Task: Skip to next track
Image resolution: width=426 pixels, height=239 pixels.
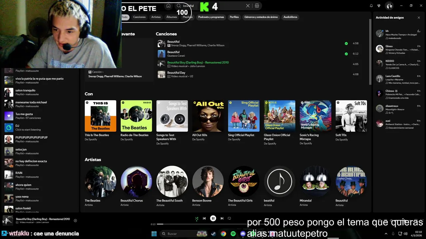Action: tap(222, 218)
